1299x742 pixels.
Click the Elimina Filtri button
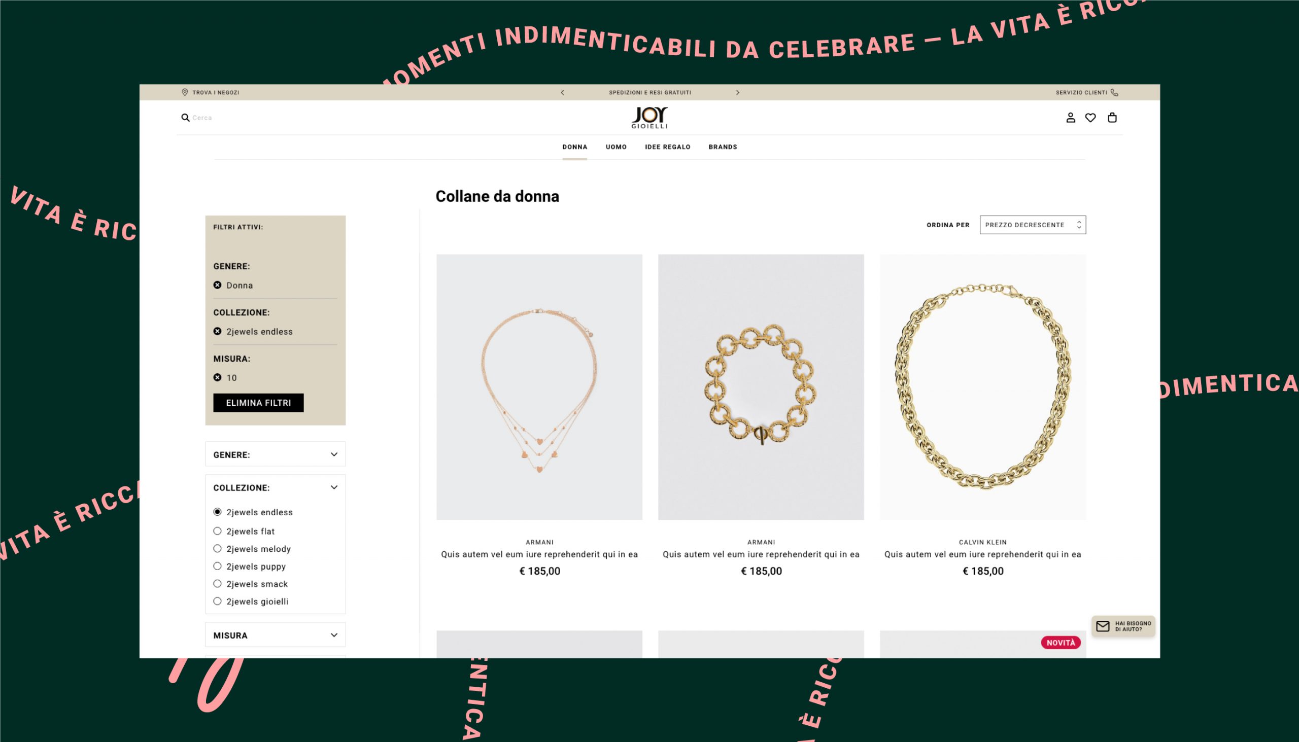[258, 403]
